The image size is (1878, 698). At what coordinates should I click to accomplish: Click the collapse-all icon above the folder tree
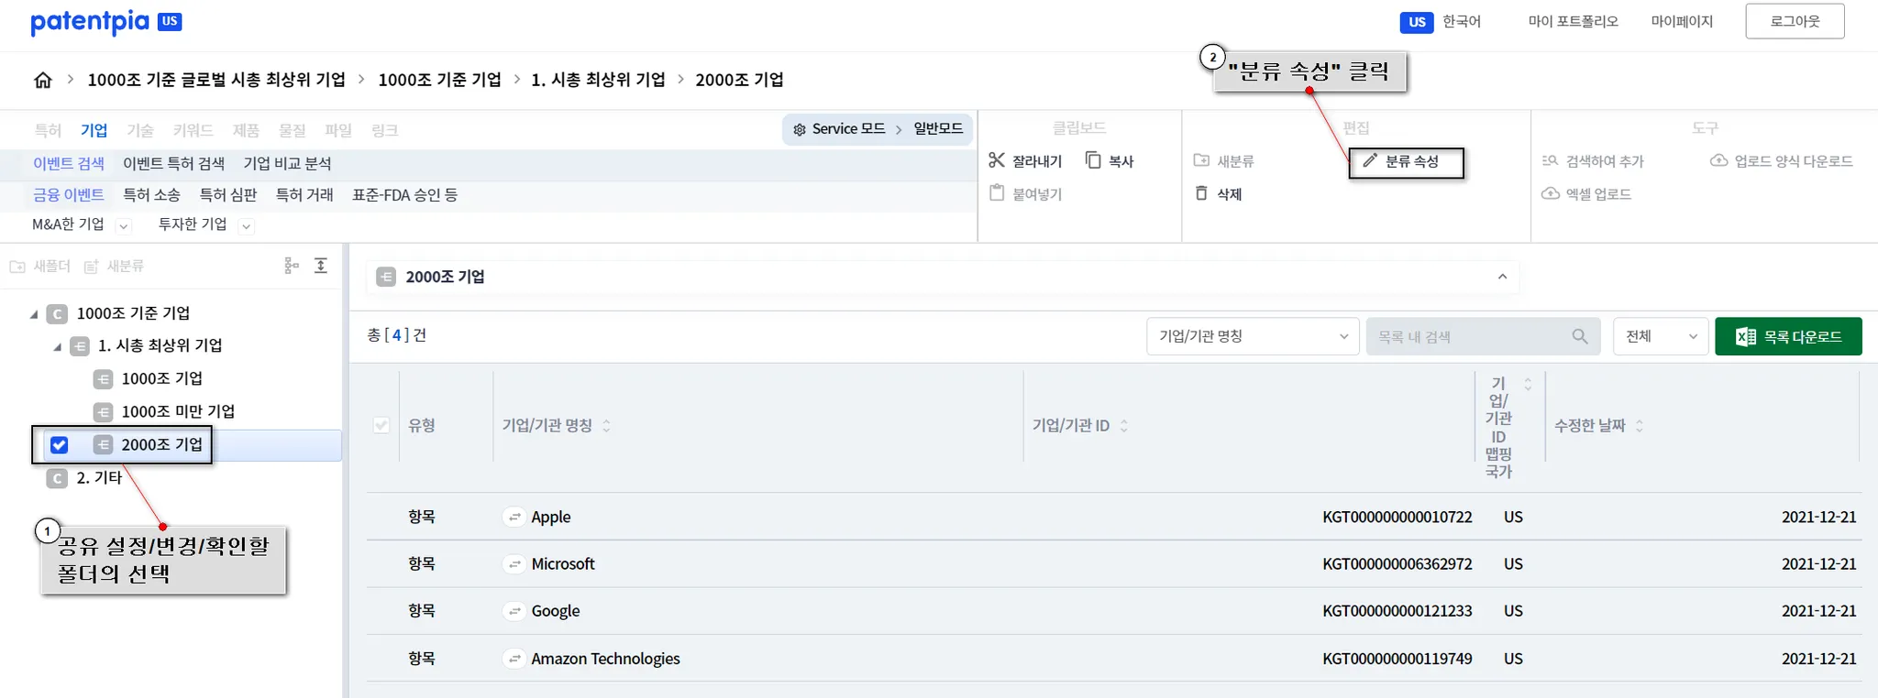(x=321, y=266)
